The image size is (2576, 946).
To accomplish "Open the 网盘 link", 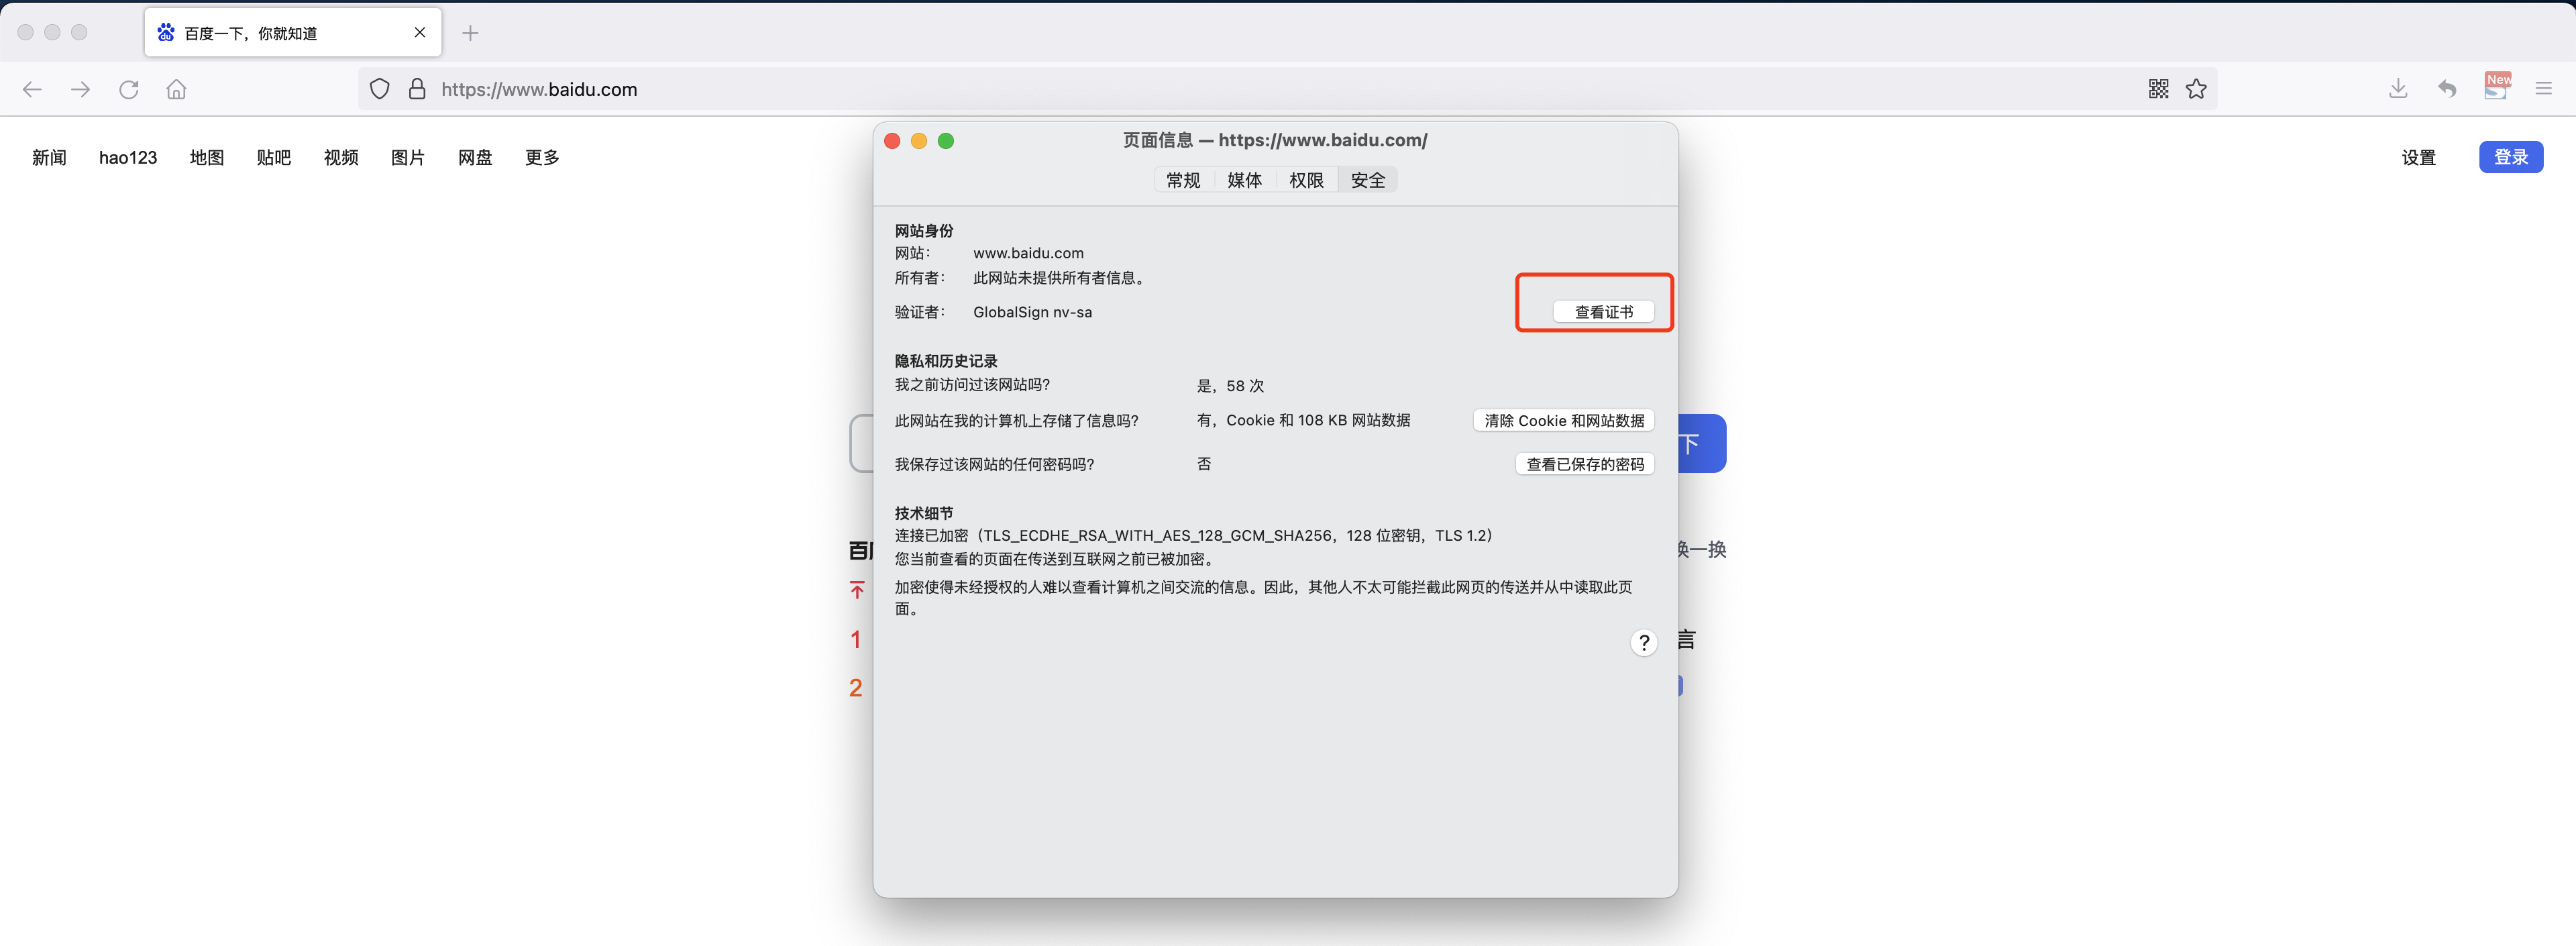I will pyautogui.click(x=475, y=158).
